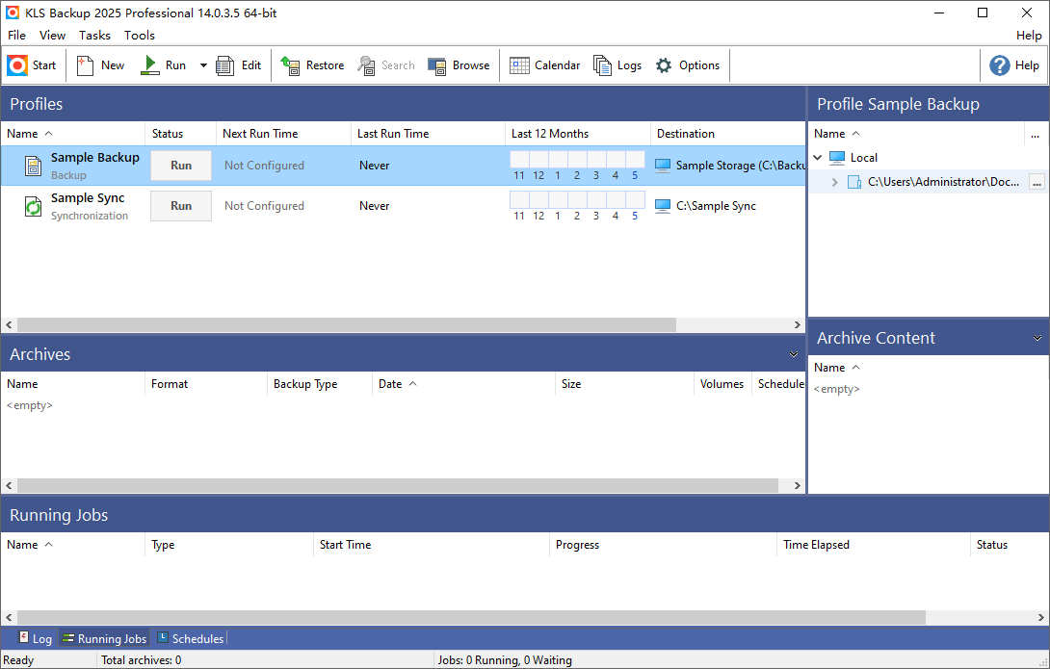
Task: Click the Last 12 Months column header
Action: pos(578,133)
